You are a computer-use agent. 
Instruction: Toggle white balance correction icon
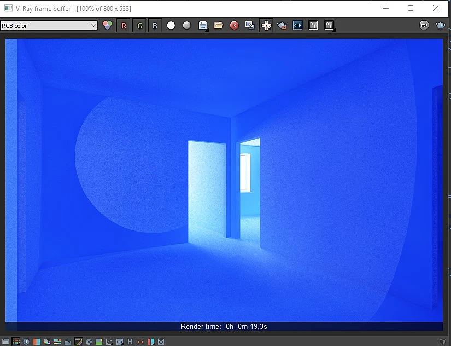[x=37, y=342]
